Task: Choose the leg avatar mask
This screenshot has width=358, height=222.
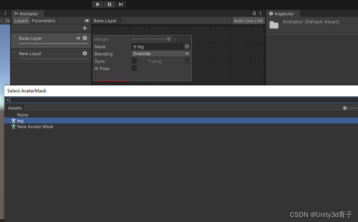Action: pyautogui.click(x=181, y=121)
